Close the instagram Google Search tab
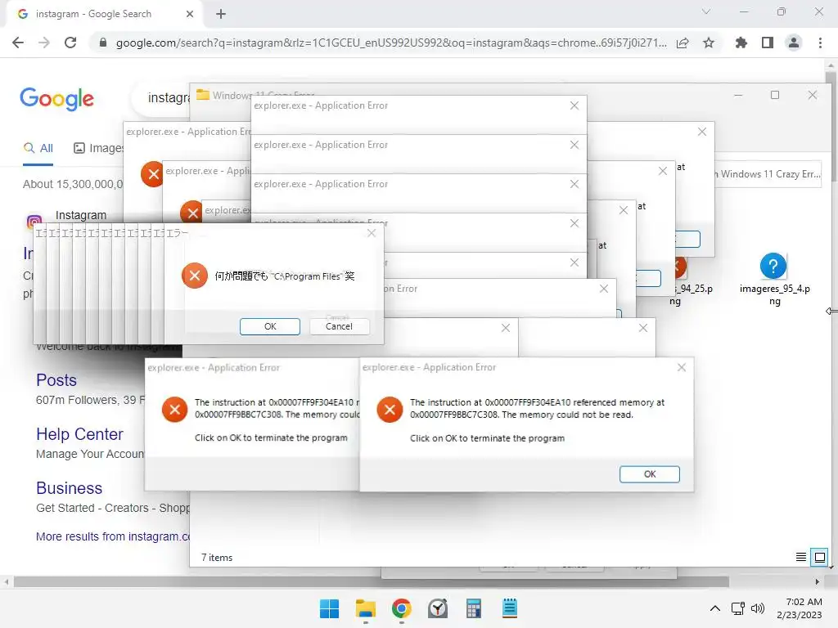This screenshot has height=628, width=838. pyautogui.click(x=190, y=14)
